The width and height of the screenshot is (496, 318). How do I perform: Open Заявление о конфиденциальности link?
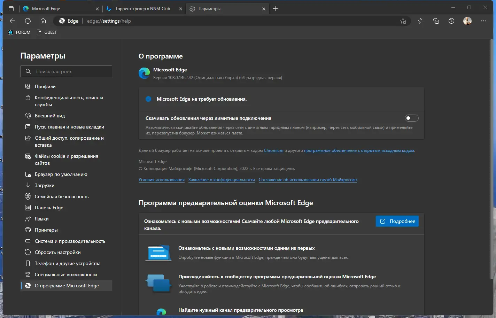click(x=222, y=180)
